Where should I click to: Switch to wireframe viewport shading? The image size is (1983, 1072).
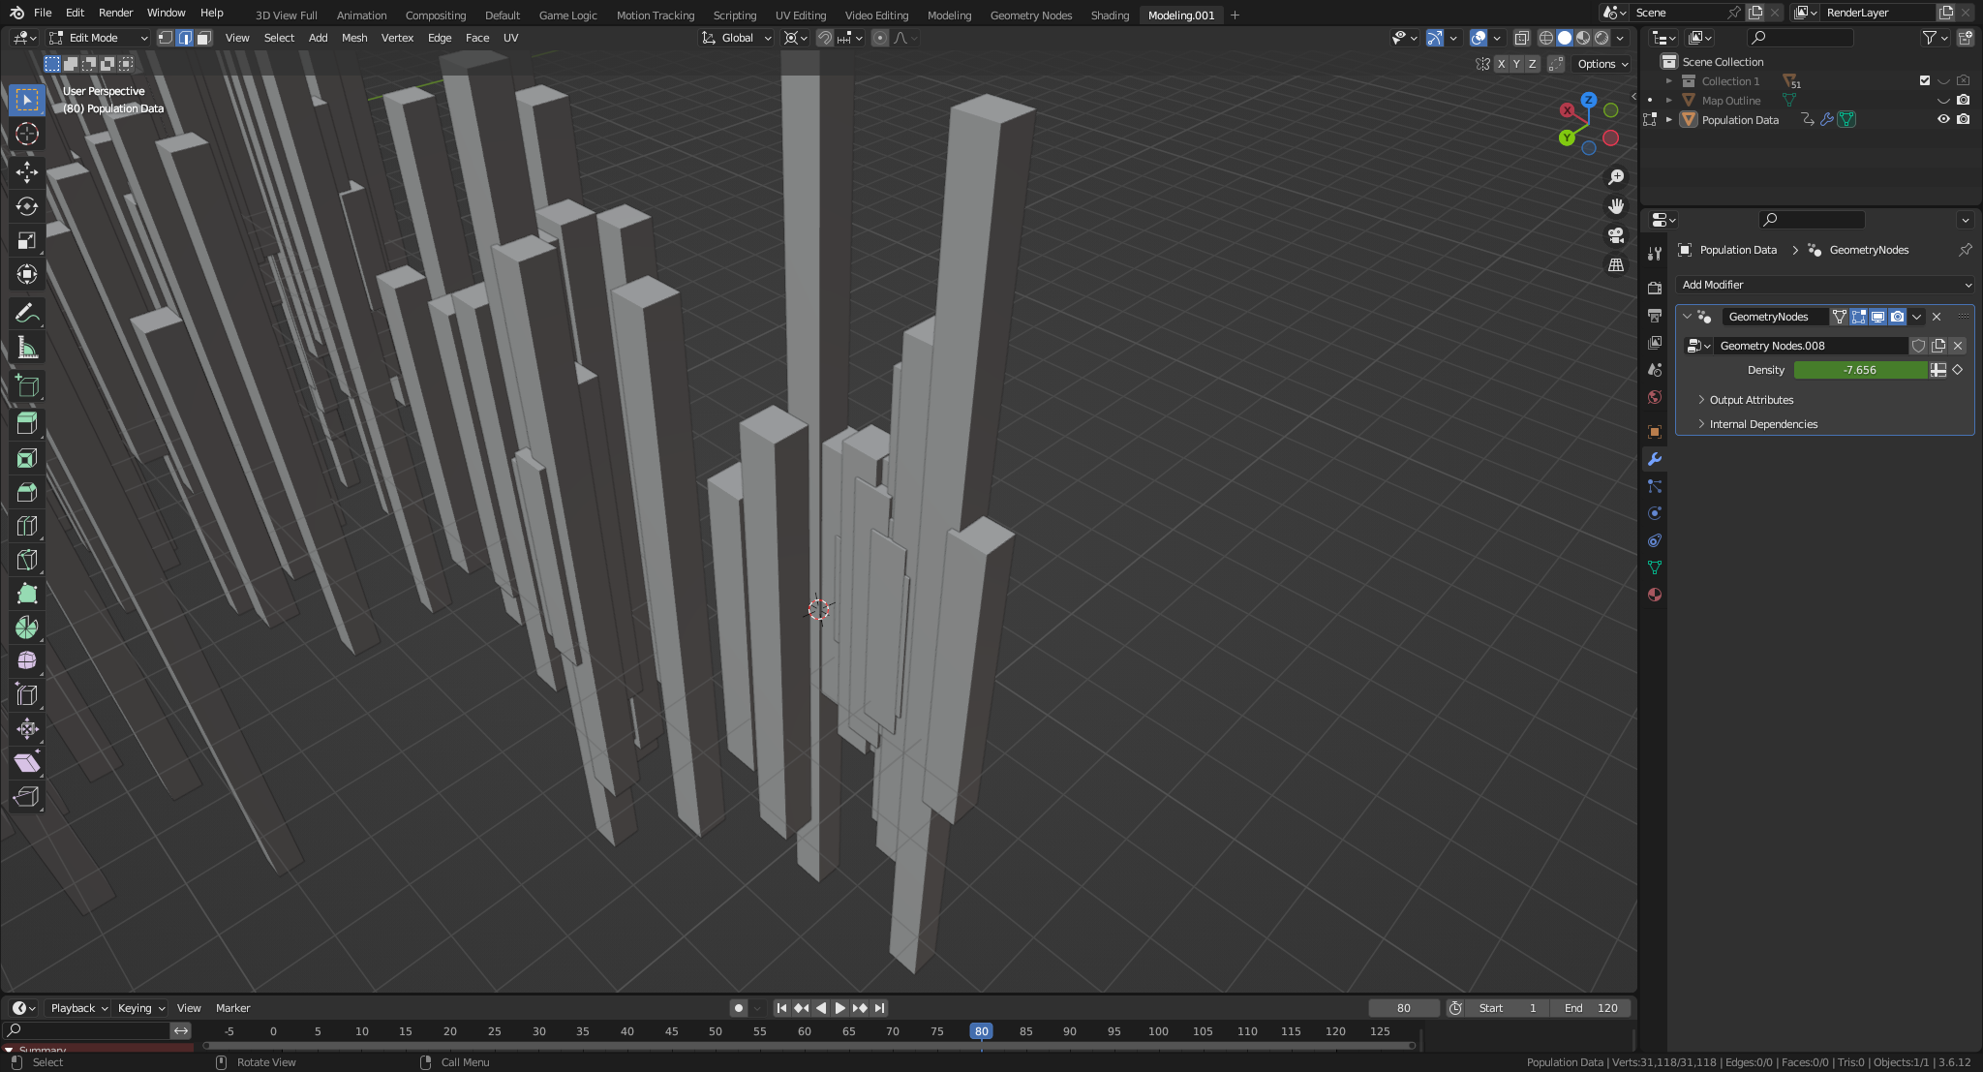1546,38
